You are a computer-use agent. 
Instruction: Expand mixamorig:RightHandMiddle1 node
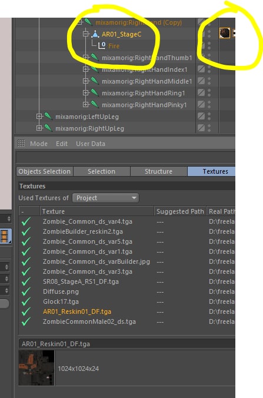(x=86, y=81)
